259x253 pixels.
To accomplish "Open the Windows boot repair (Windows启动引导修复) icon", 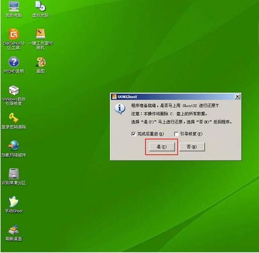I will click(14, 95).
